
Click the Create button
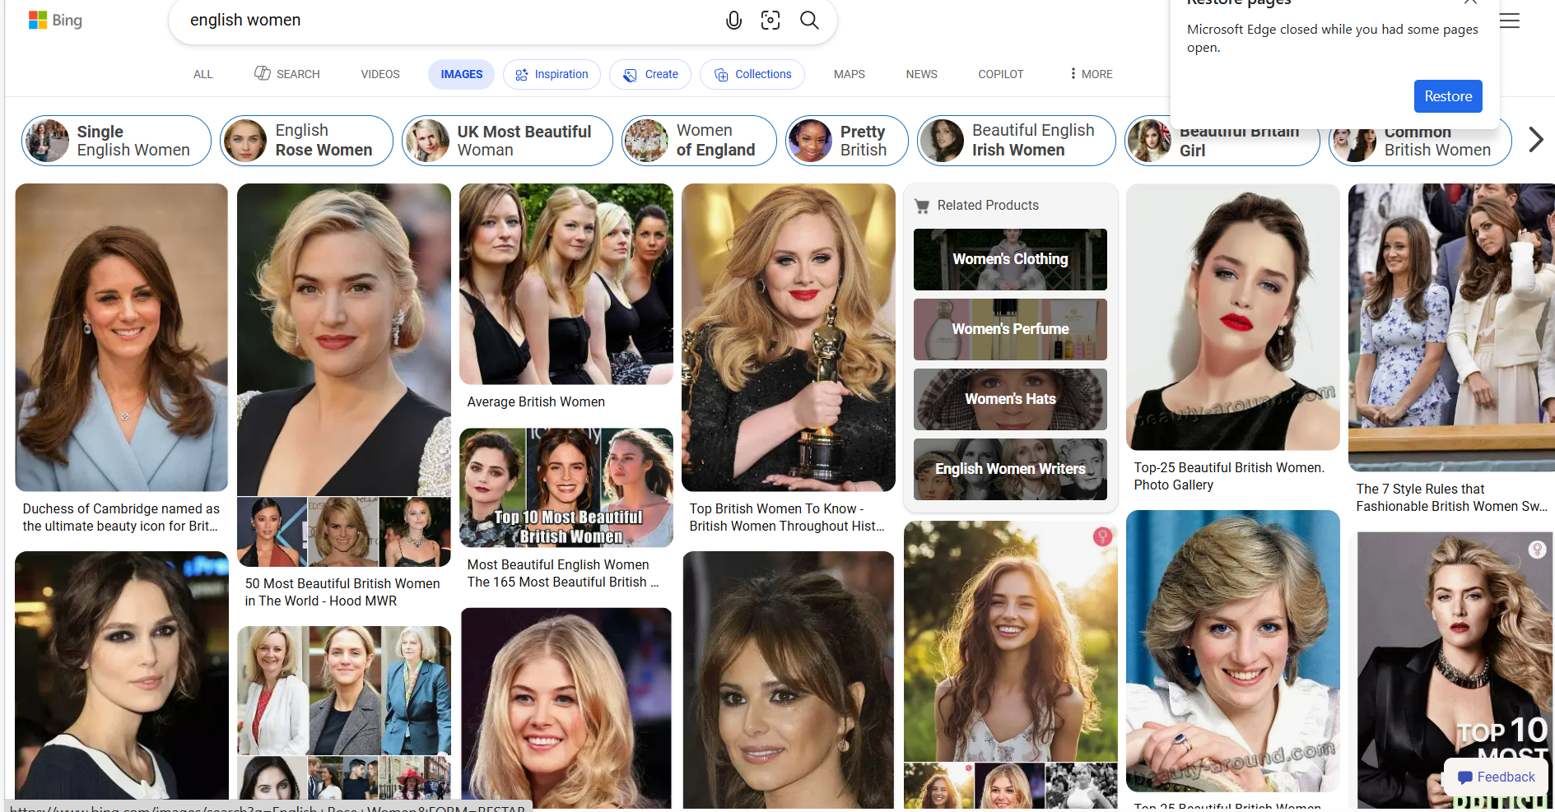[650, 74]
